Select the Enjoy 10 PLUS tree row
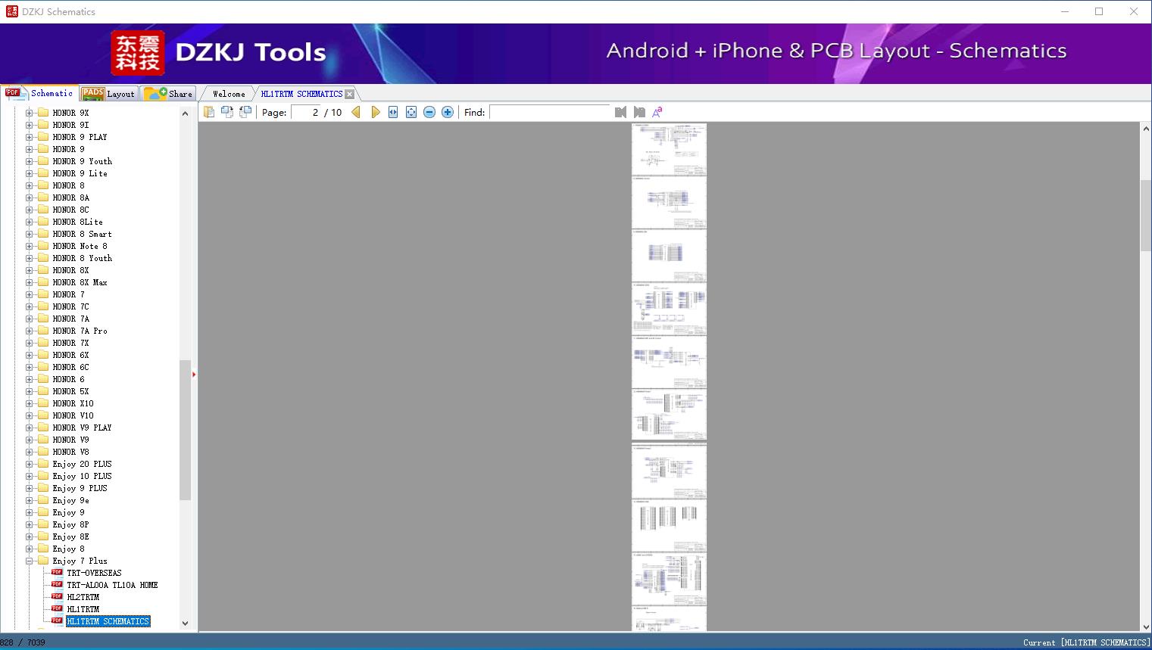Screen dimensions: 1152x650 tap(82, 476)
